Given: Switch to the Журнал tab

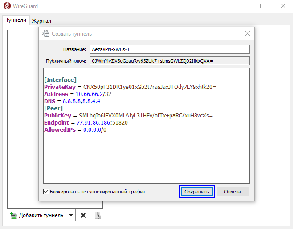Looking at the screenshot, I should pos(41,21).
